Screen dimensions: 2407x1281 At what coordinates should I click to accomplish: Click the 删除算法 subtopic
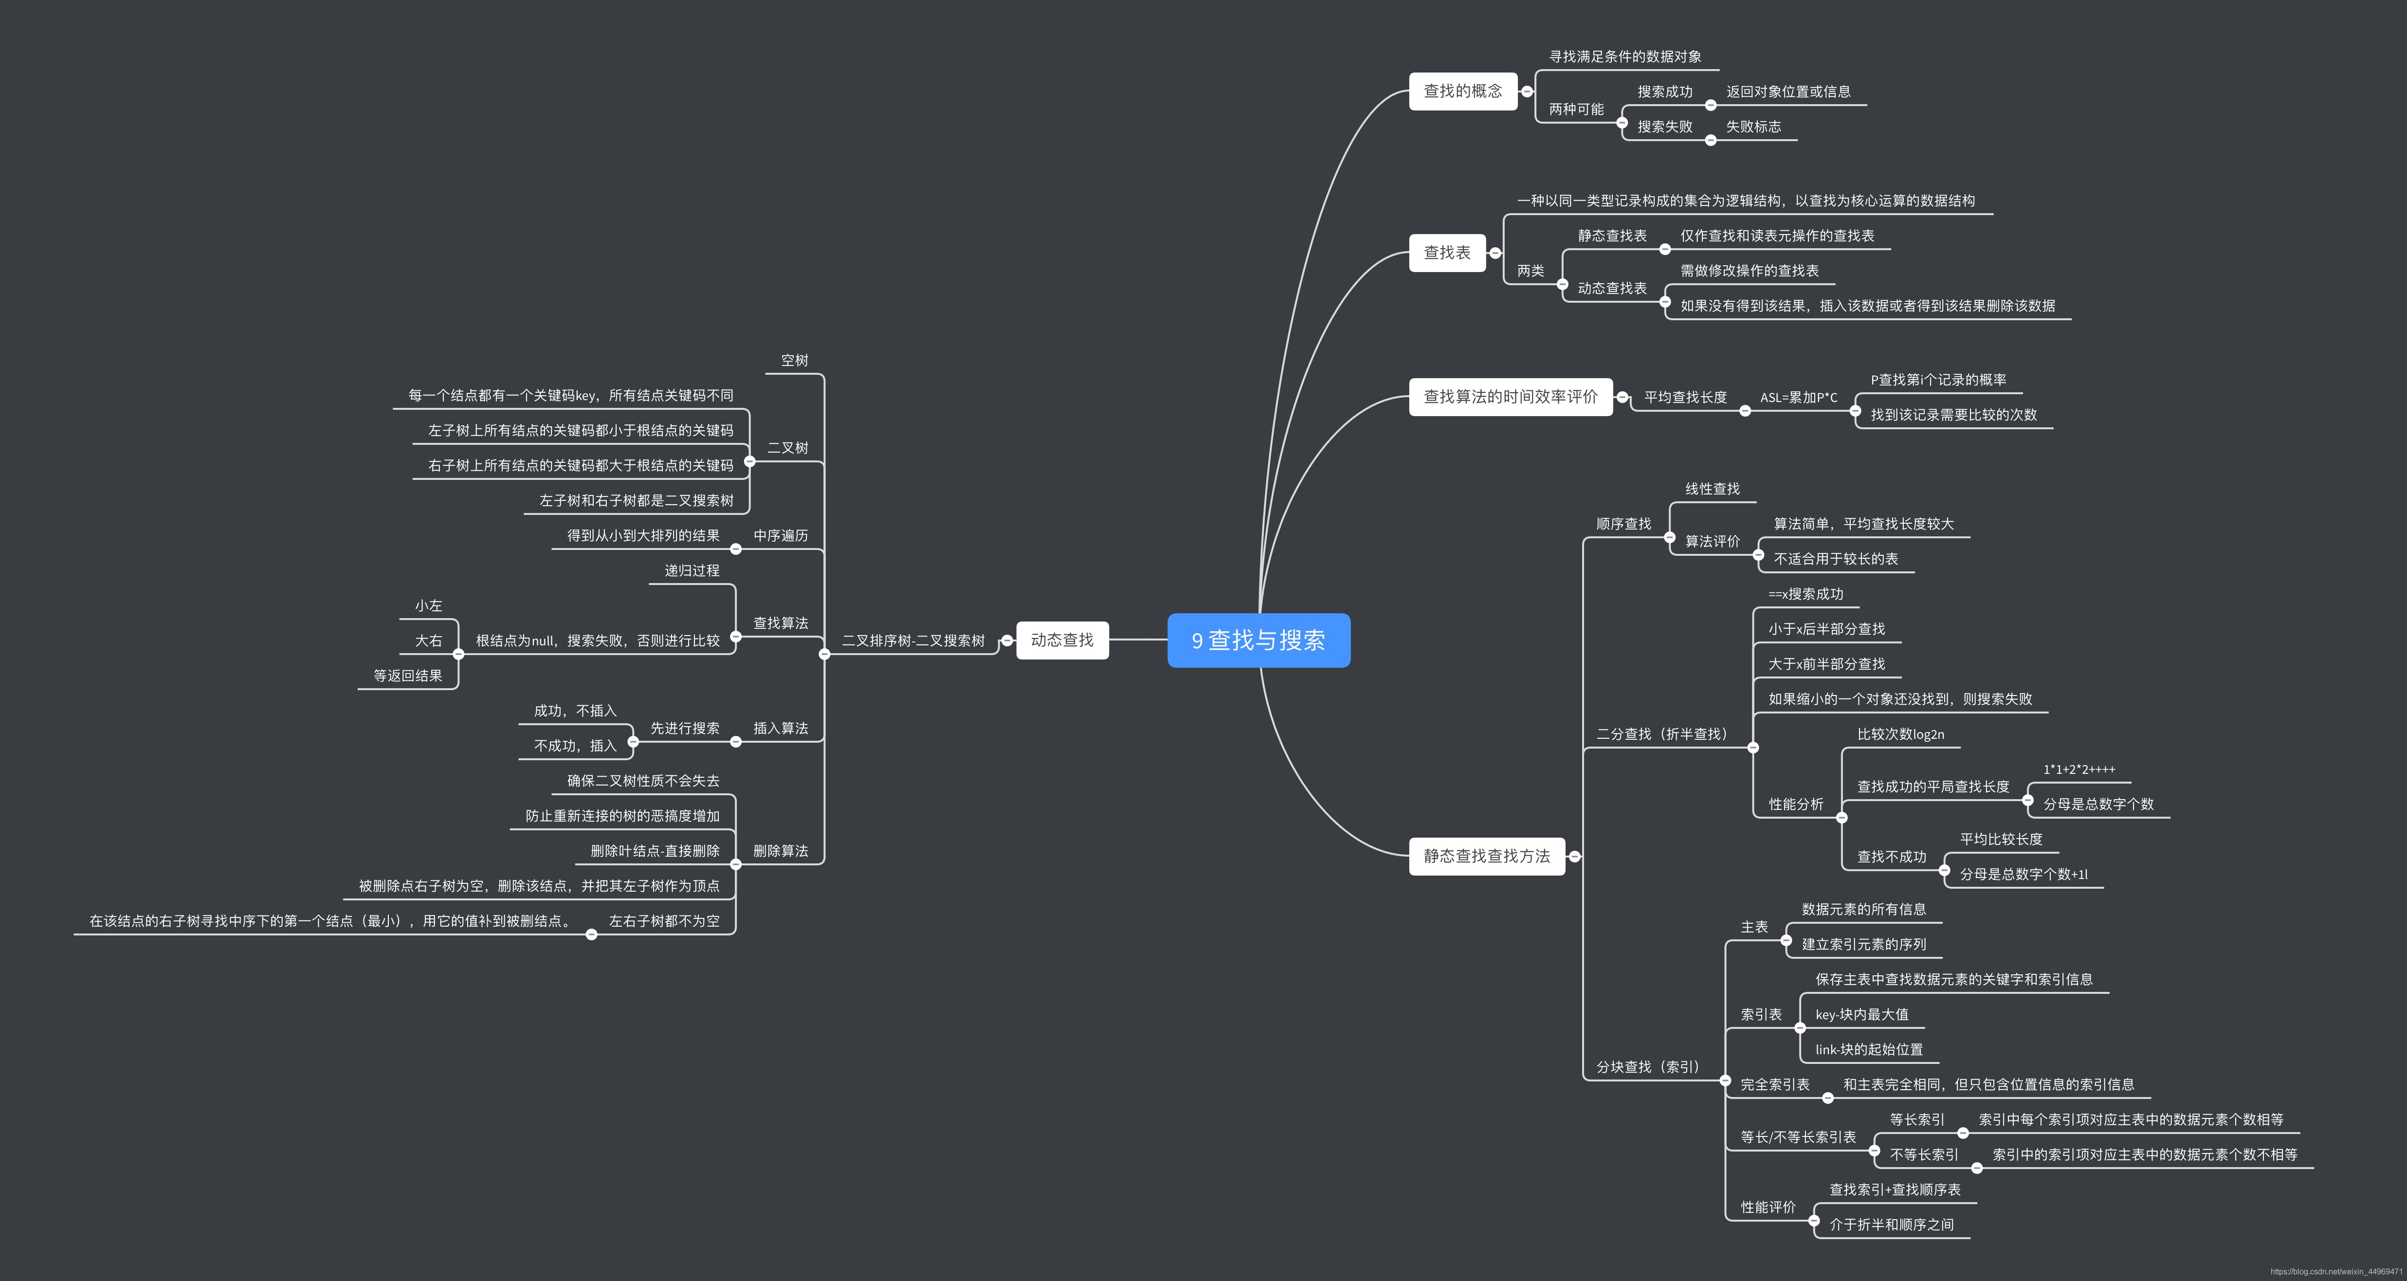(780, 850)
